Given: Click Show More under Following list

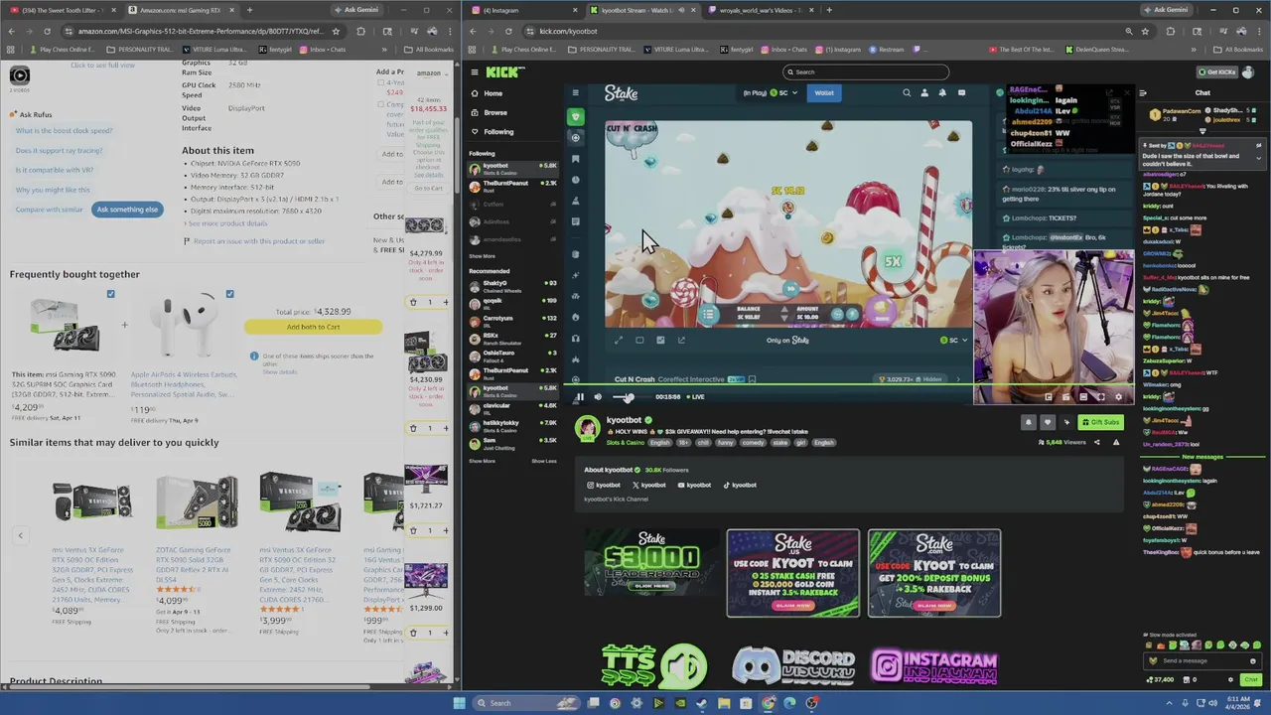Looking at the screenshot, I should pos(482,256).
